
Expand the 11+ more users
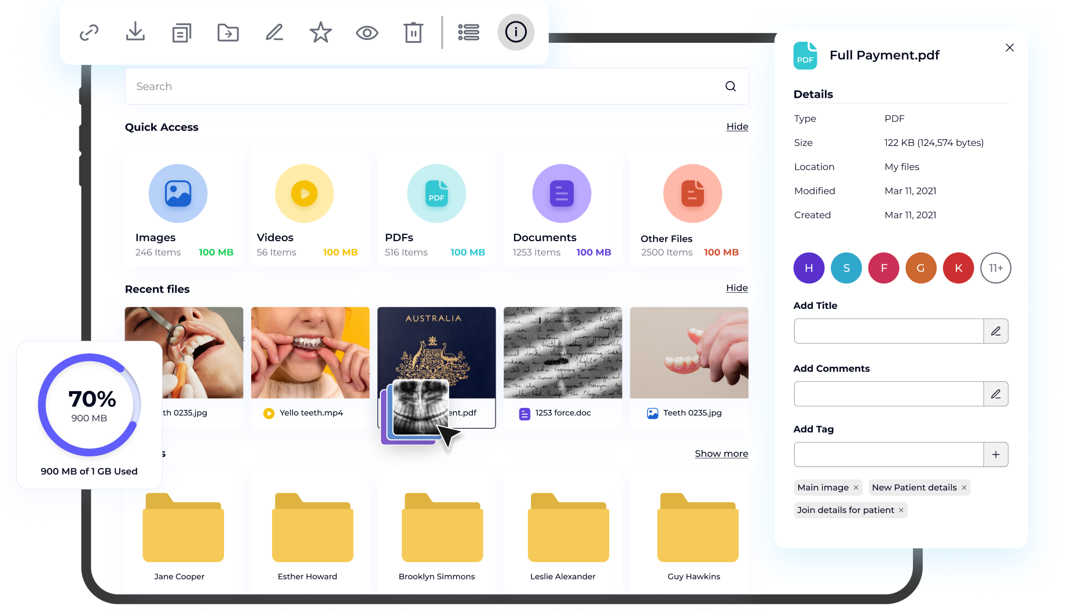tap(996, 268)
